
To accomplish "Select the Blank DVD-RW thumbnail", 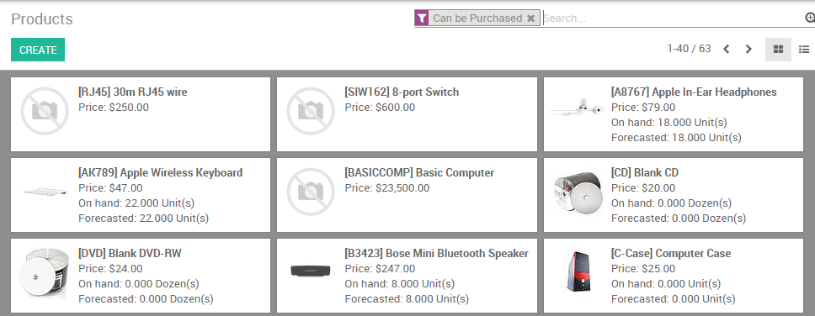I will (x=45, y=272).
